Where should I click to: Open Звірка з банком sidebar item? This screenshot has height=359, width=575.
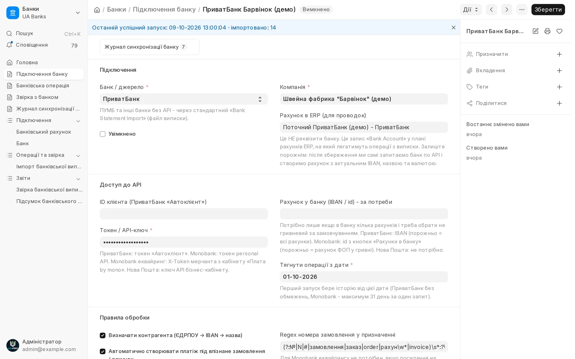44,98
